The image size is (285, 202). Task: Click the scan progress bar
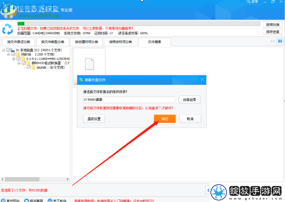[x=139, y=24]
